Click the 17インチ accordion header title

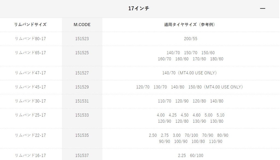(x=139, y=8)
